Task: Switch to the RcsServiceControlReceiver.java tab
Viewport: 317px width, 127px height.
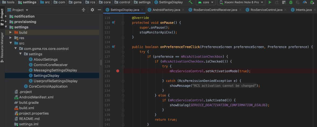Action: [215, 10]
